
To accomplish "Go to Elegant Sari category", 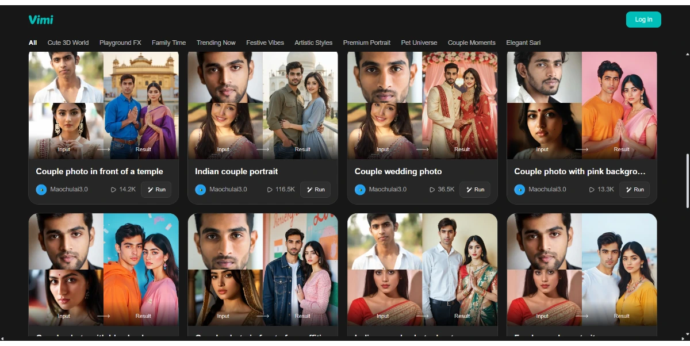I will pyautogui.click(x=523, y=43).
